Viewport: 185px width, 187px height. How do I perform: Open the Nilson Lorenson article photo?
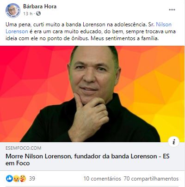click(x=92, y=94)
